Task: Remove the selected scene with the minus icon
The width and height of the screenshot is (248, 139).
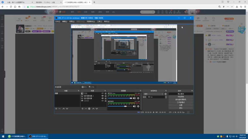Action: coord(60,109)
